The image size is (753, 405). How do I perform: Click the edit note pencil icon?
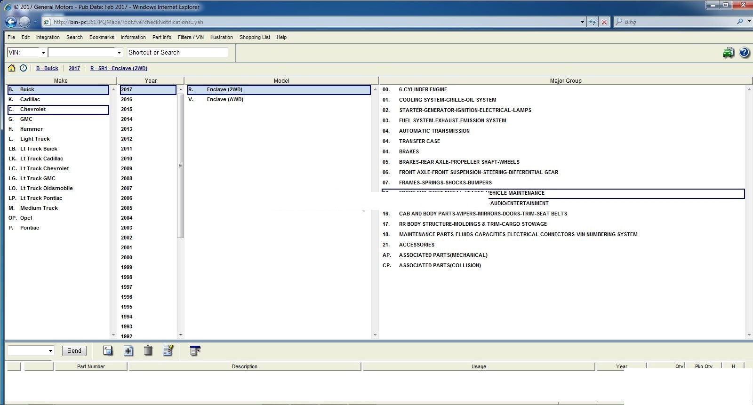pyautogui.click(x=168, y=350)
